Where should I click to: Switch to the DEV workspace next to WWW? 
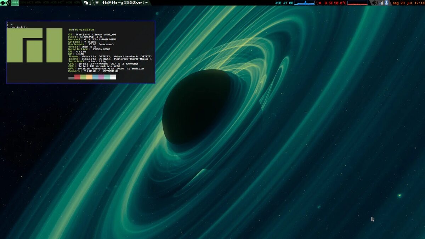tap(23, 2)
